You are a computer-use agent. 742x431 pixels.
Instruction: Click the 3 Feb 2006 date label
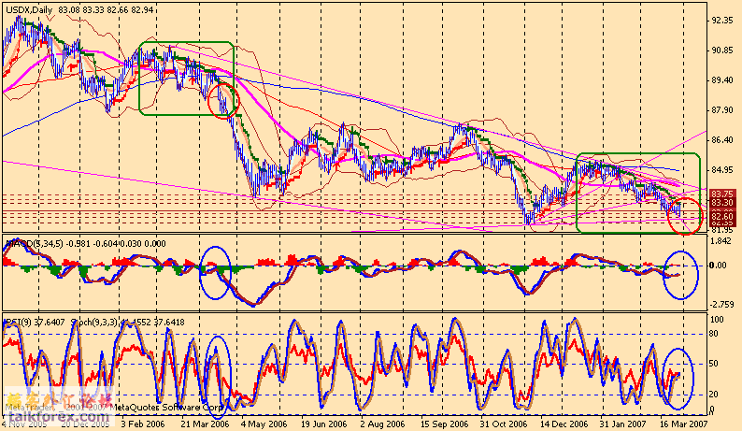[x=143, y=424]
